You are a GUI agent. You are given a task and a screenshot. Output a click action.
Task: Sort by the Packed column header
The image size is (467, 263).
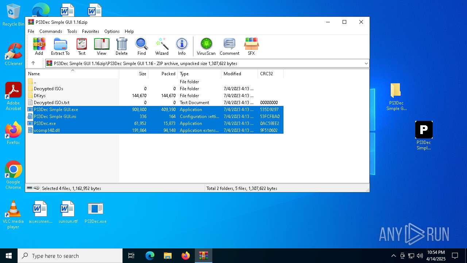point(163,73)
